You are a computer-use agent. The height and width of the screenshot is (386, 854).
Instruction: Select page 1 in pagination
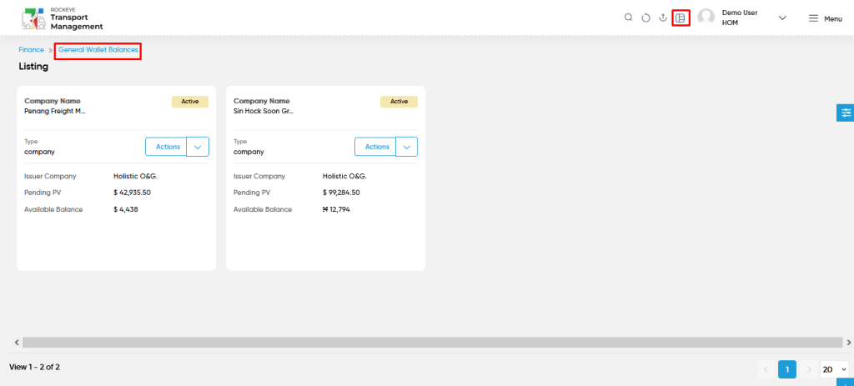click(787, 369)
